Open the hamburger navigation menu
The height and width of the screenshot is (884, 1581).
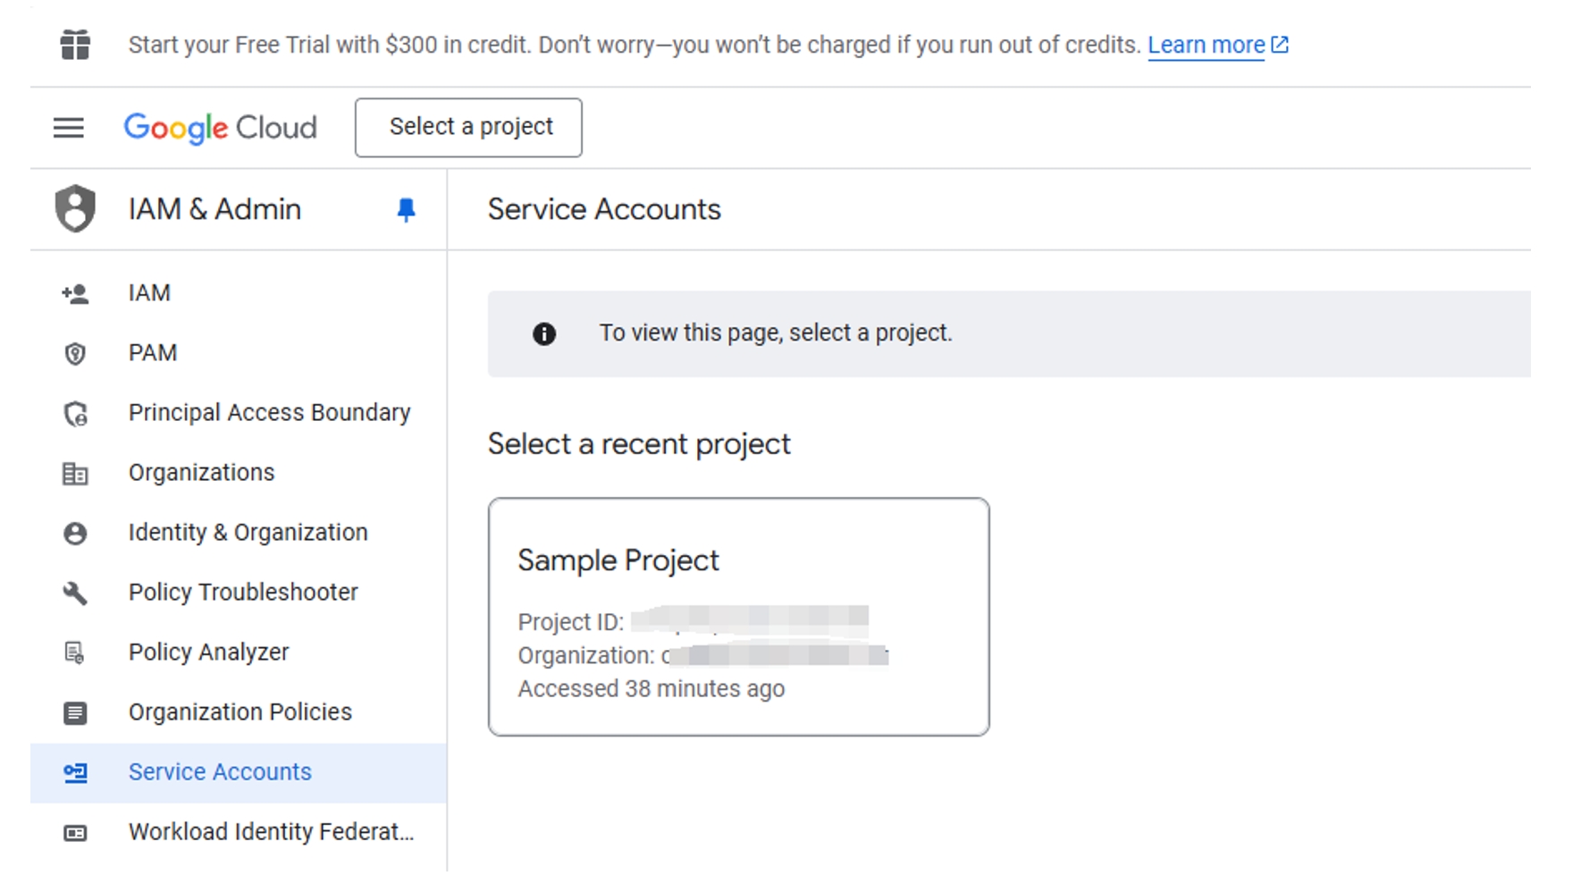click(x=69, y=128)
